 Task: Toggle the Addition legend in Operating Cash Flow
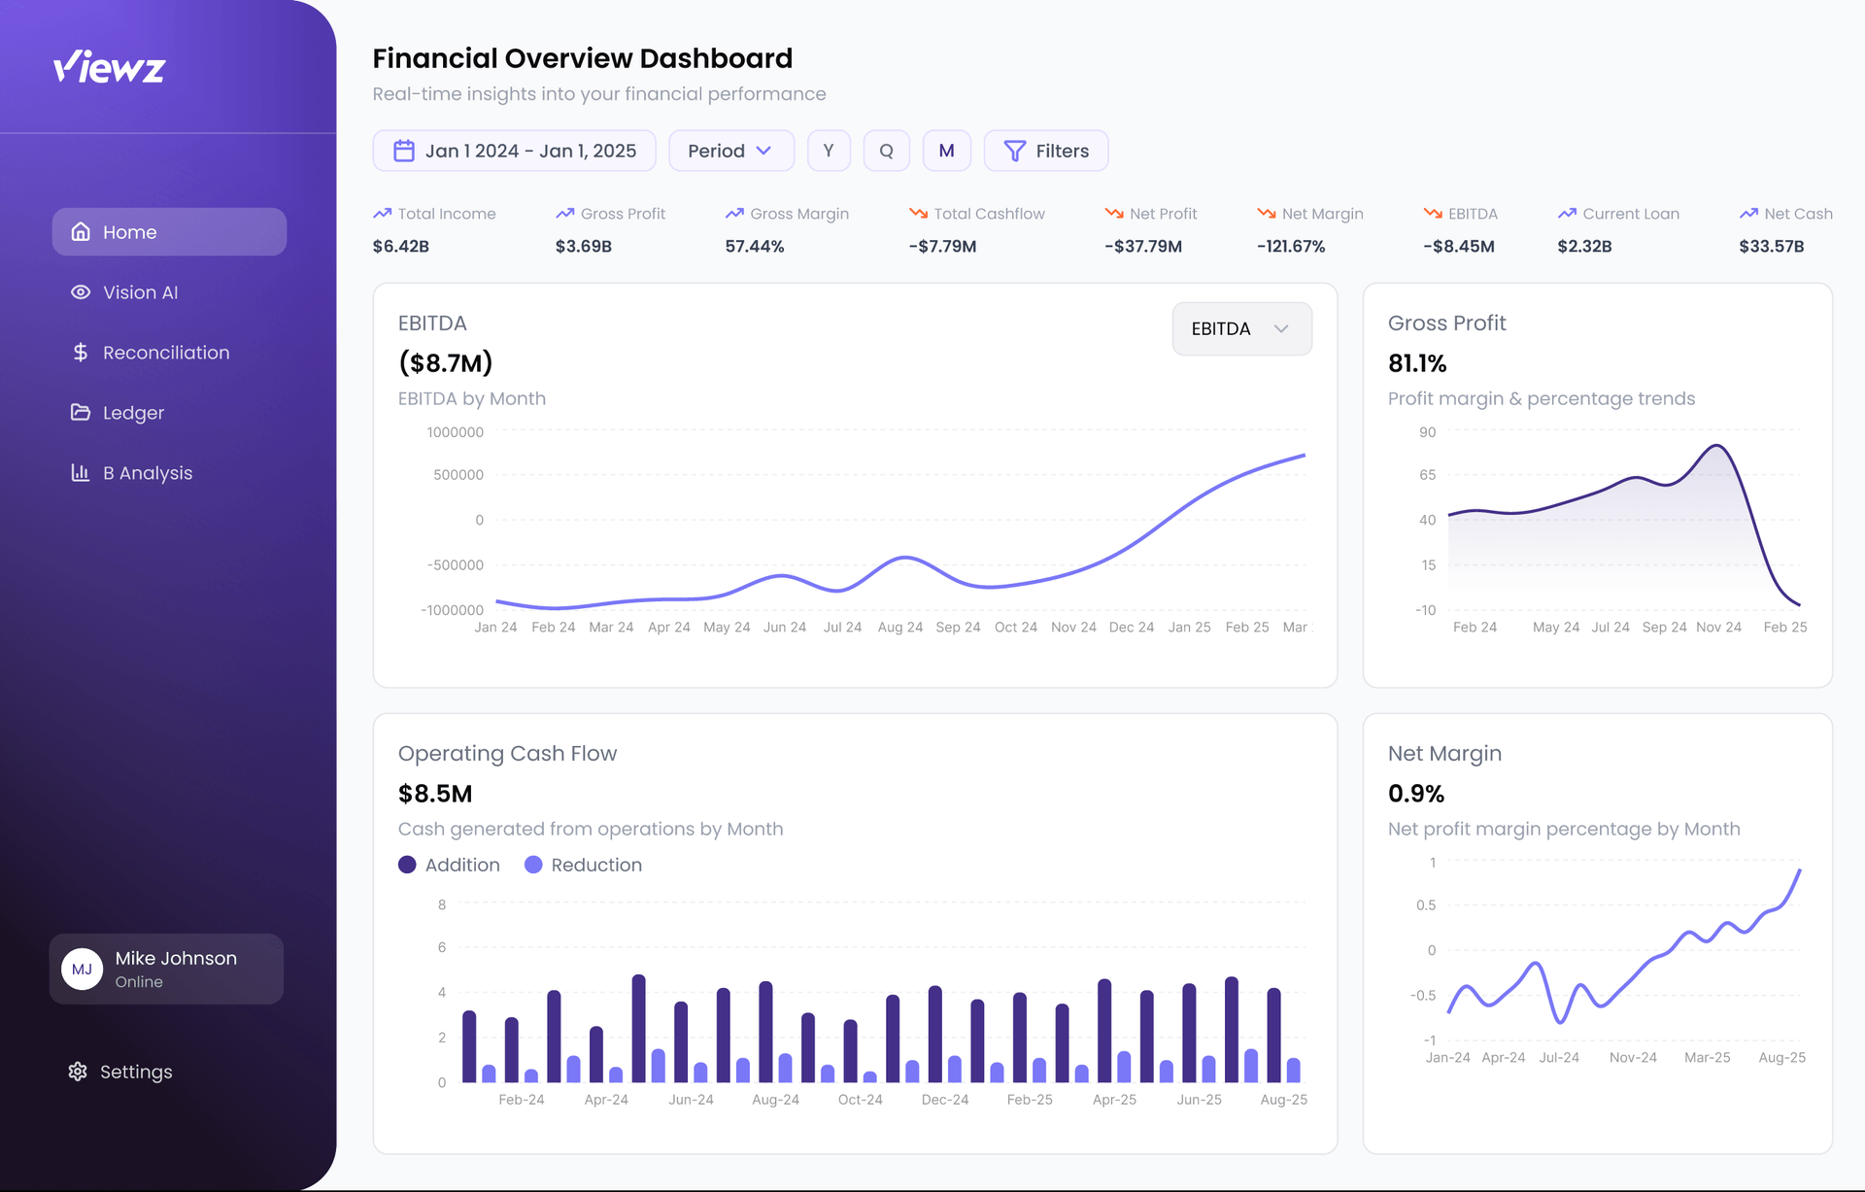[x=449, y=865]
